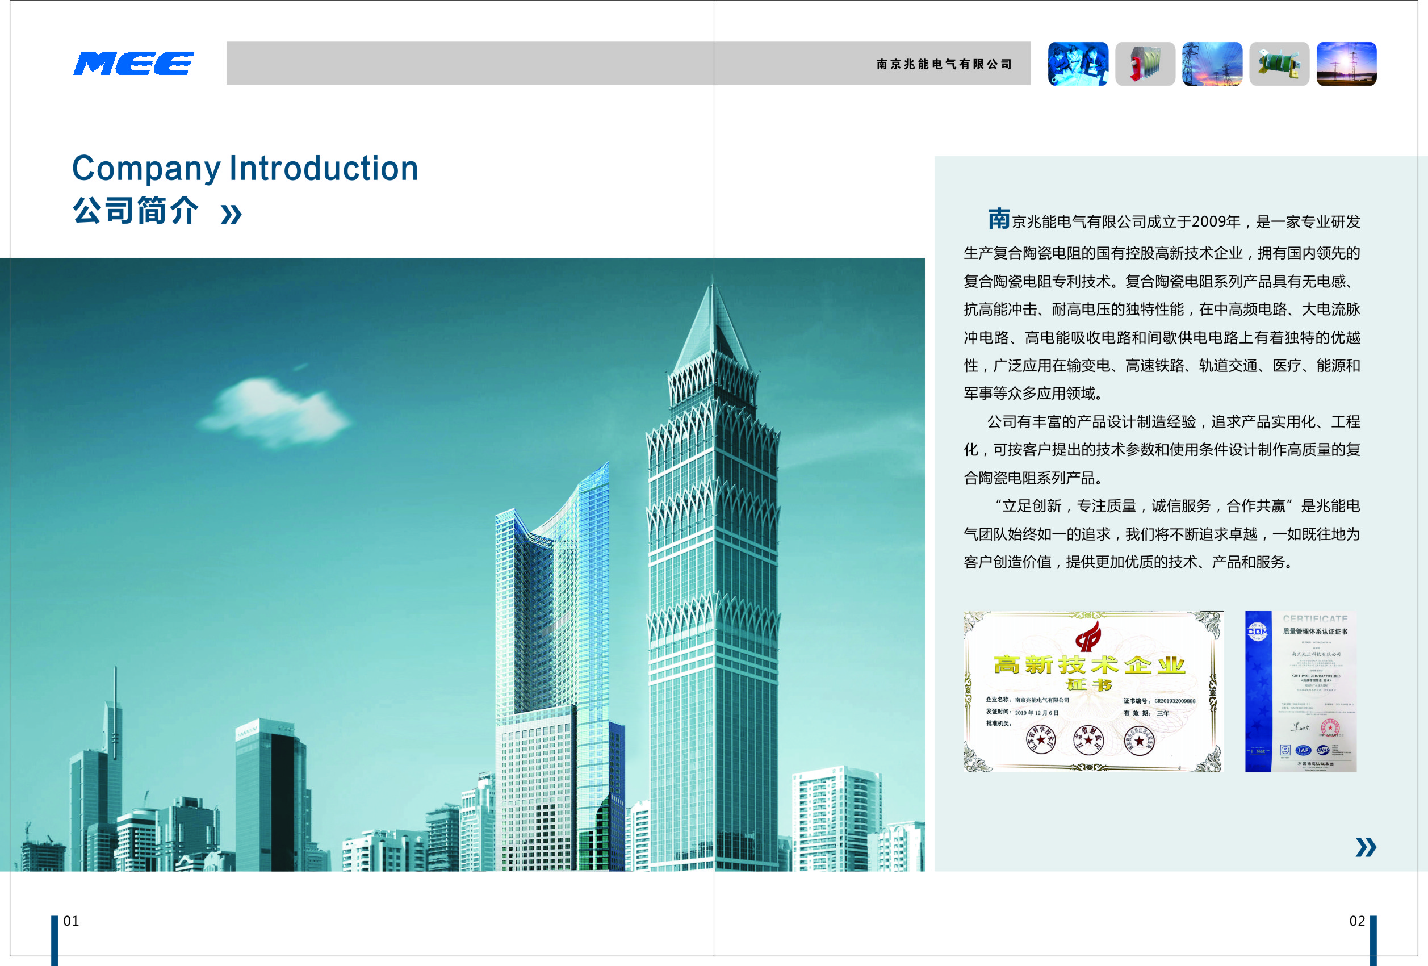This screenshot has height=966, width=1428.
Task: Click the 高新技术企业 certificate image
Action: click(x=1092, y=691)
